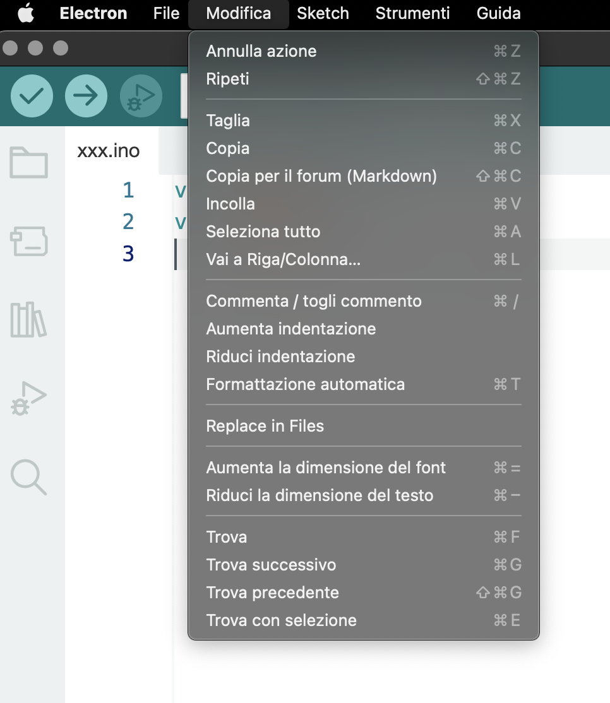Click line number 1 in the gutter
This screenshot has height=703, width=610.
point(128,190)
